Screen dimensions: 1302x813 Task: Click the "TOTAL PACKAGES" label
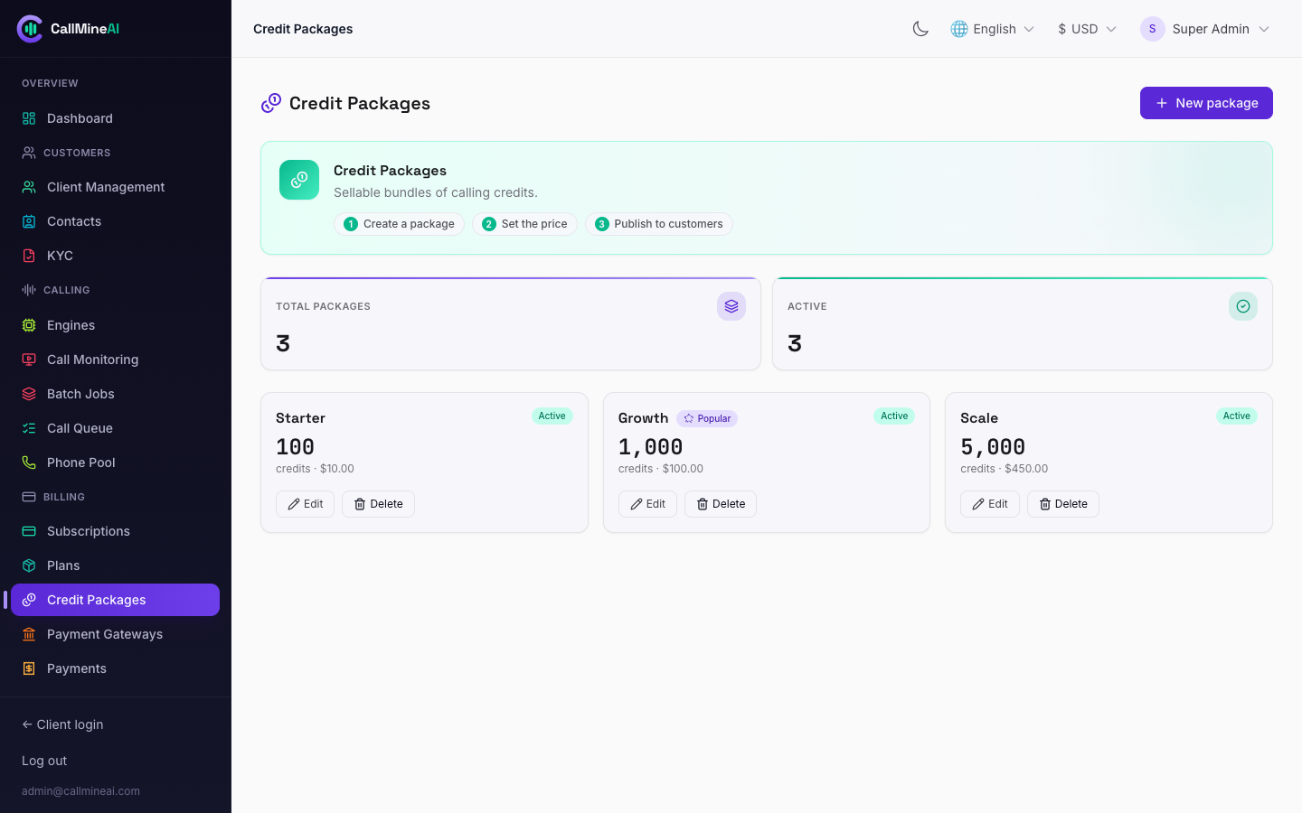pyautogui.click(x=323, y=306)
